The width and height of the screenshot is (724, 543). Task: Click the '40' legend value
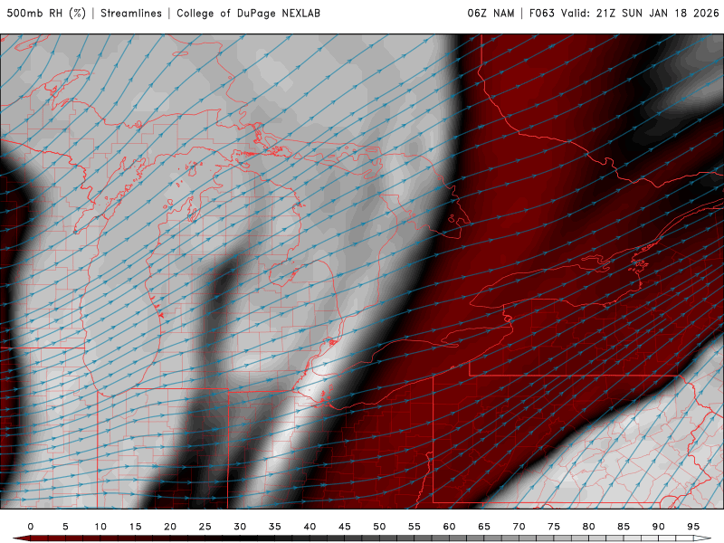310,527
